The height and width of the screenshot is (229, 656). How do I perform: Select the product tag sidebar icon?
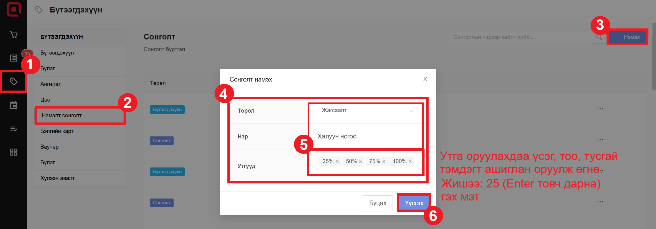point(14,82)
